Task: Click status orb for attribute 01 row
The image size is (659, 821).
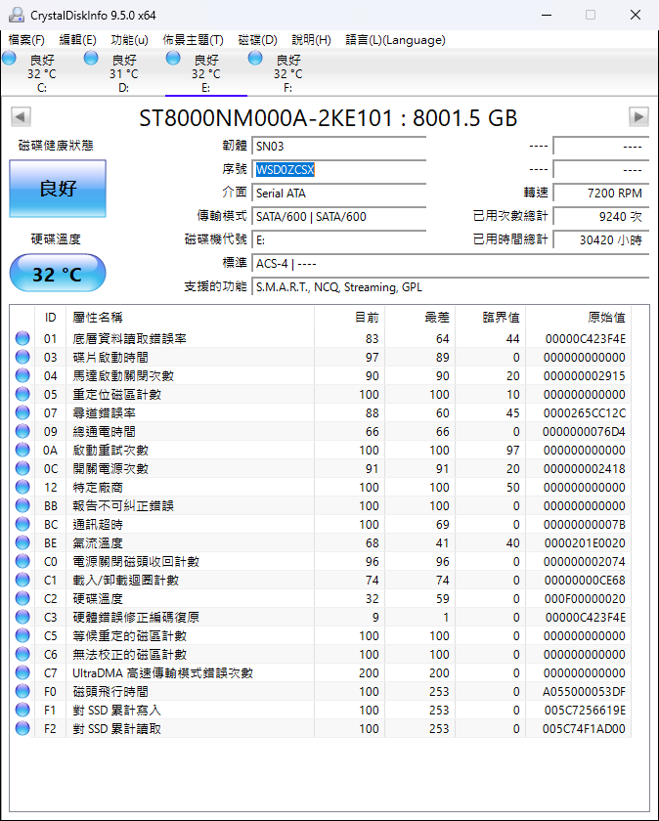Action: (22, 338)
